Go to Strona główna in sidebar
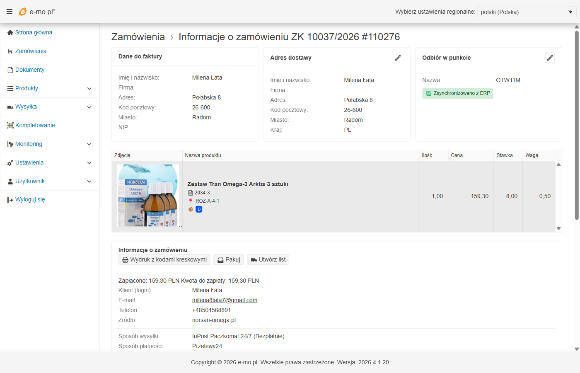The height and width of the screenshot is (373, 580). click(x=34, y=32)
